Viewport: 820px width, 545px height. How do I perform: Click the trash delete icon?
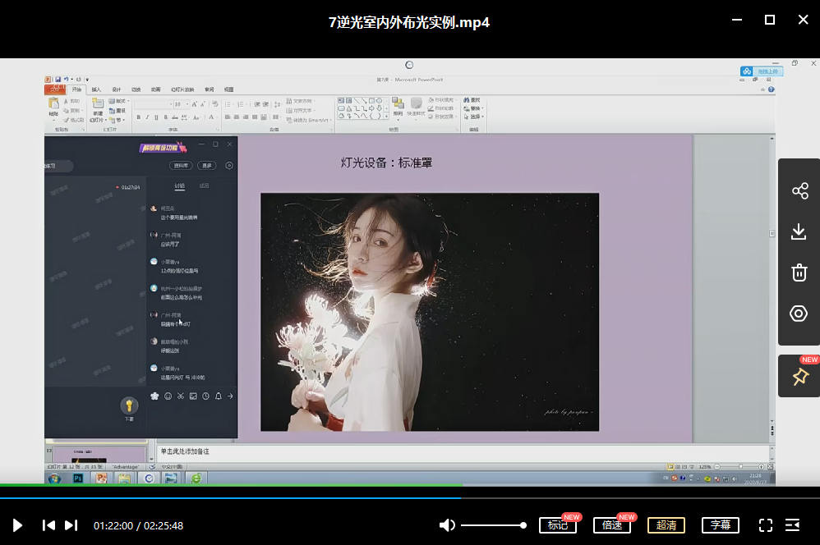[799, 273]
